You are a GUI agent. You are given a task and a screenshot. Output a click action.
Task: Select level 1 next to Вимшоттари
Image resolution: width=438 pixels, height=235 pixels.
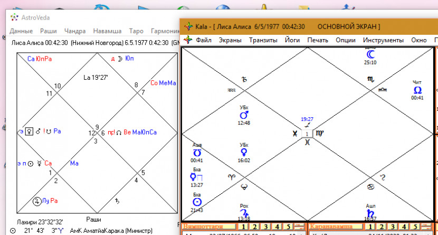[244, 227]
